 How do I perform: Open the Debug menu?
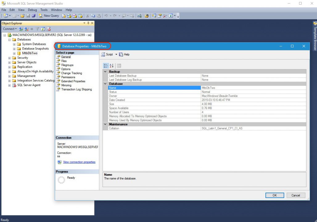pyautogui.click(x=32, y=10)
